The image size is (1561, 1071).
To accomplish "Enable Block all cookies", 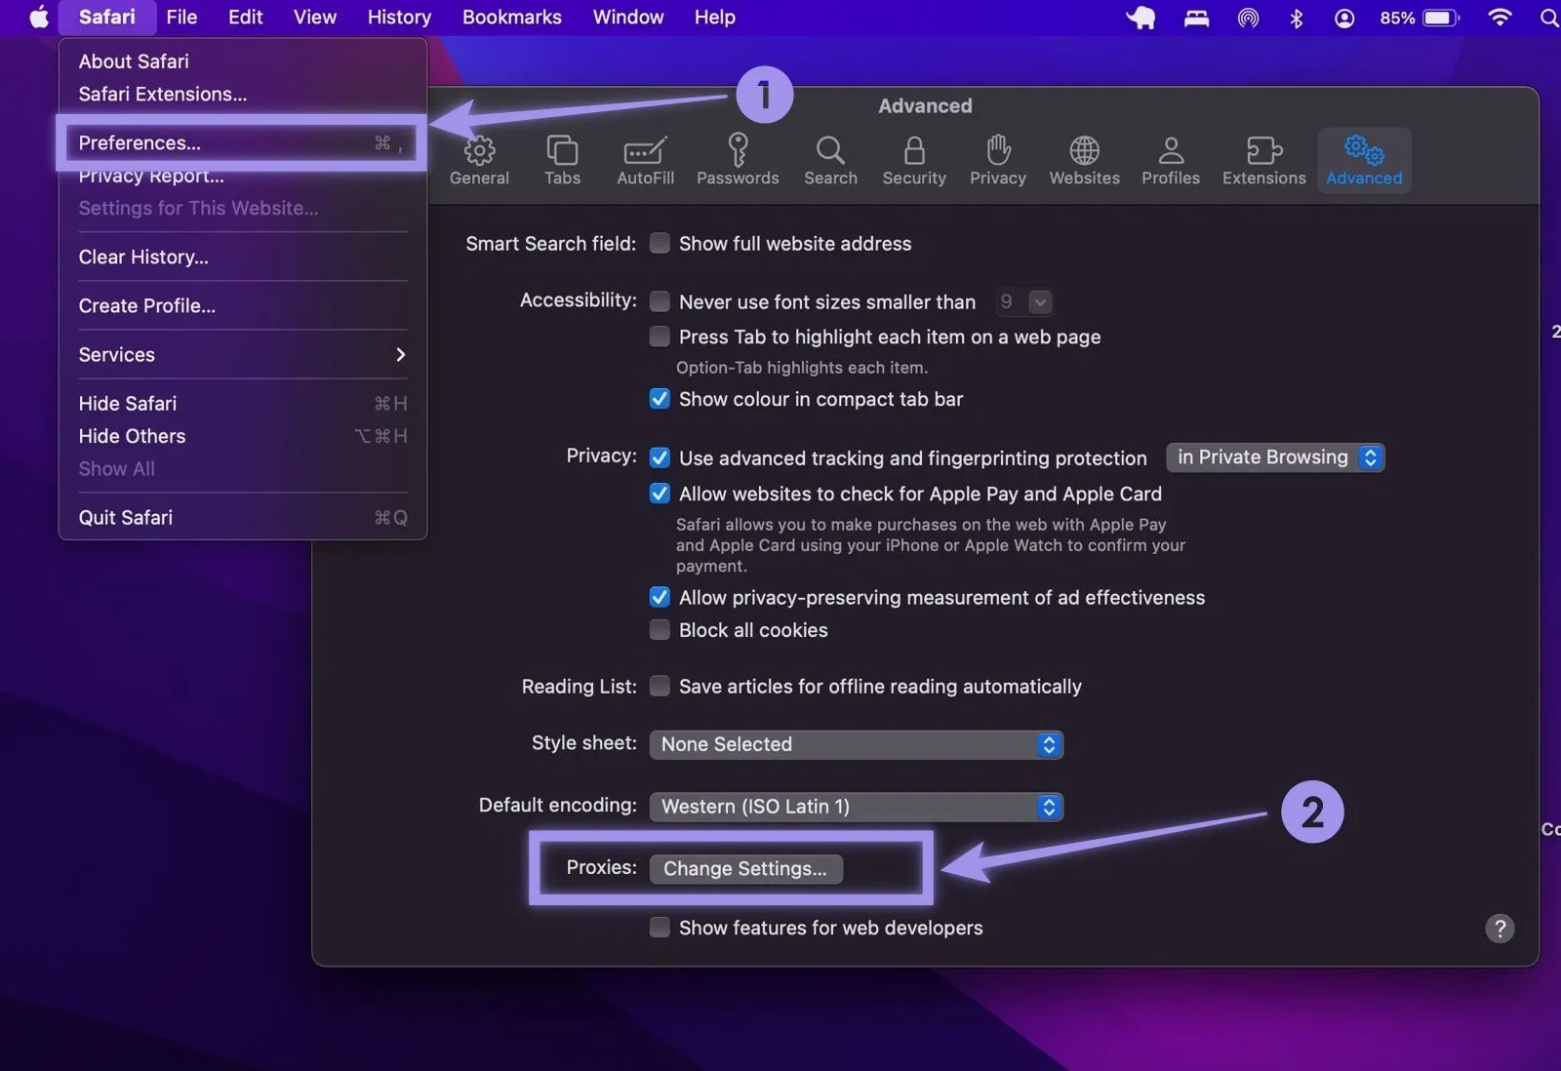I will tap(660, 630).
